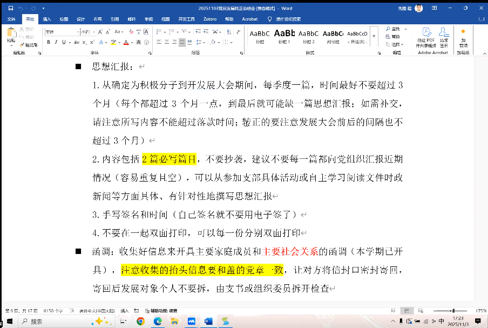488x328 pixels.
Task: Toggle bold formatting
Action: pos(49,42)
